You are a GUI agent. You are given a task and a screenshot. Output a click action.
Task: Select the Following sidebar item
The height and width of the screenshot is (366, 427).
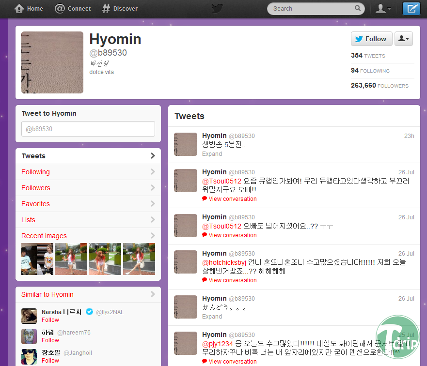(x=88, y=172)
